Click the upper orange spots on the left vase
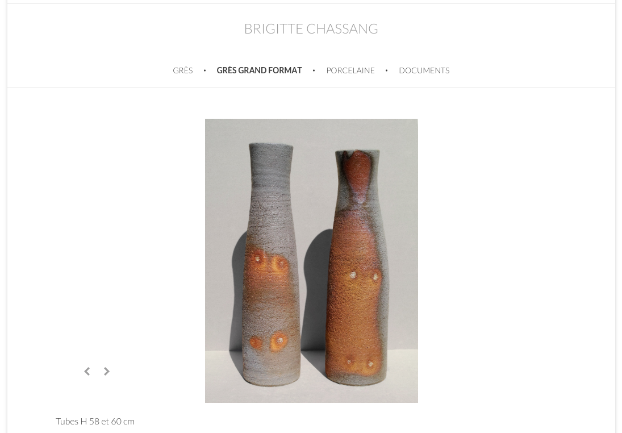The height and width of the screenshot is (433, 622). pos(269,262)
